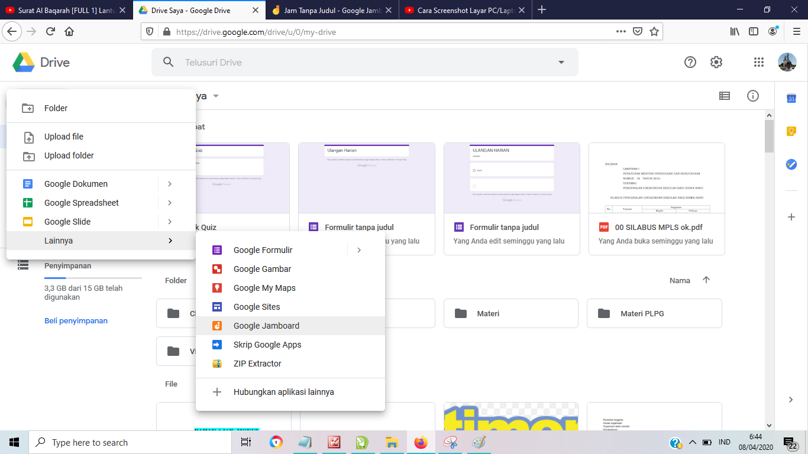The image size is (808, 454).
Task: Create new Folder from menu
Action: point(101,108)
